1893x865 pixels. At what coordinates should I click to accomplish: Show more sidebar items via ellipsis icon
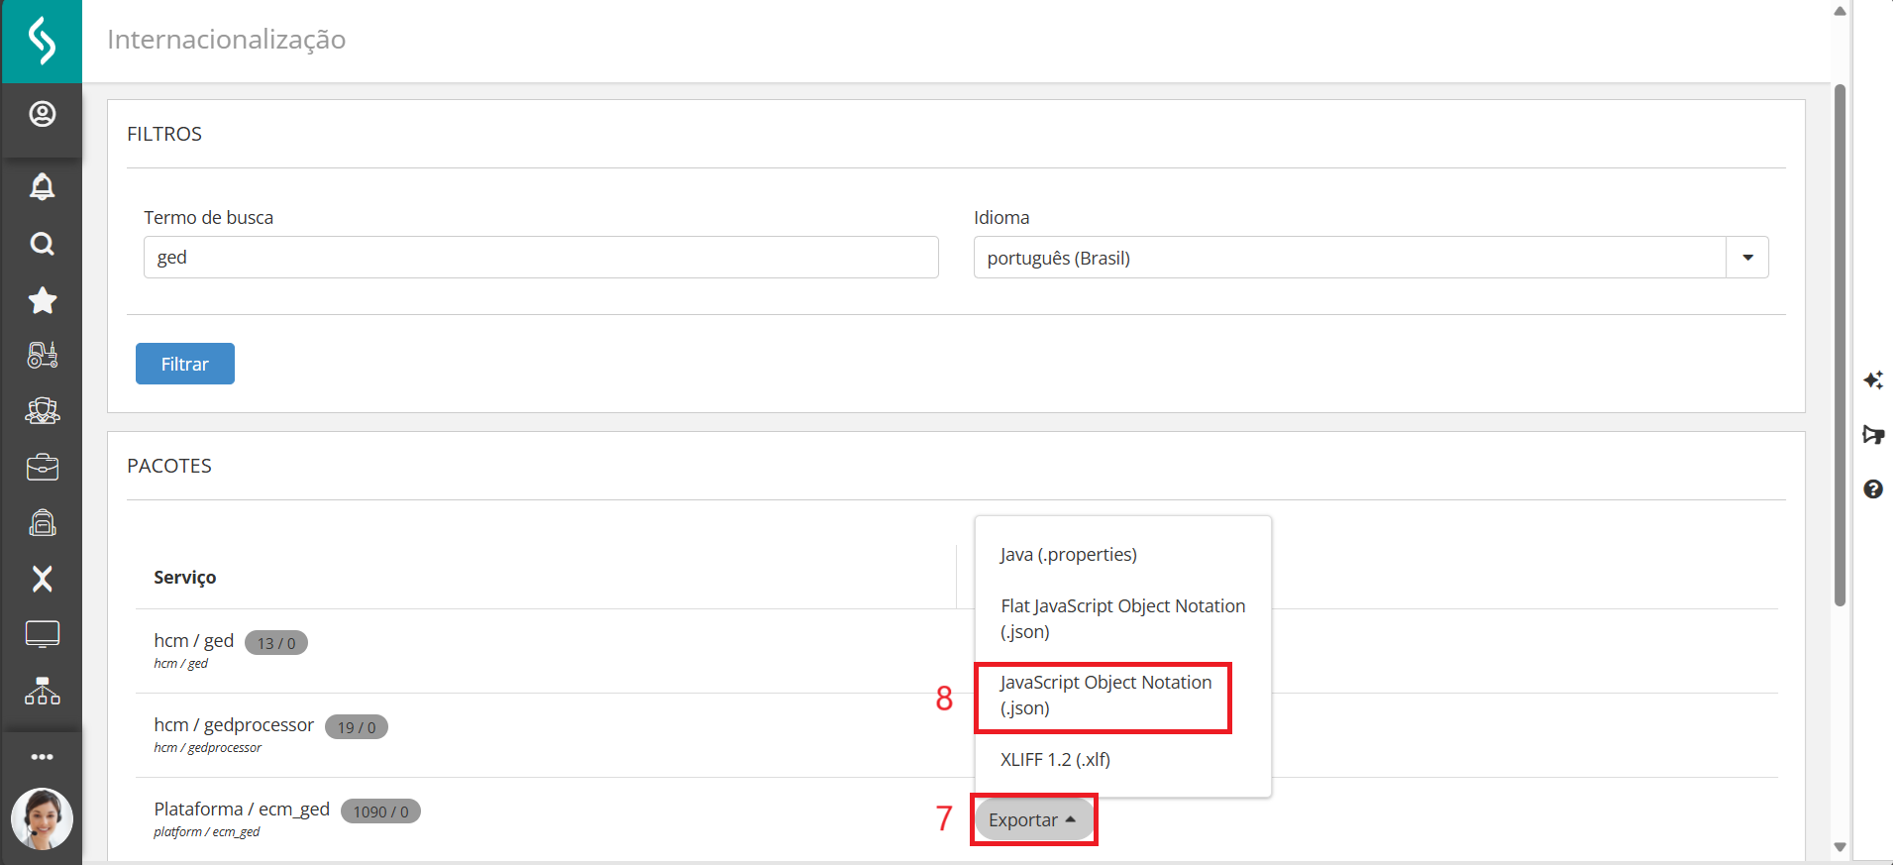pos(42,757)
